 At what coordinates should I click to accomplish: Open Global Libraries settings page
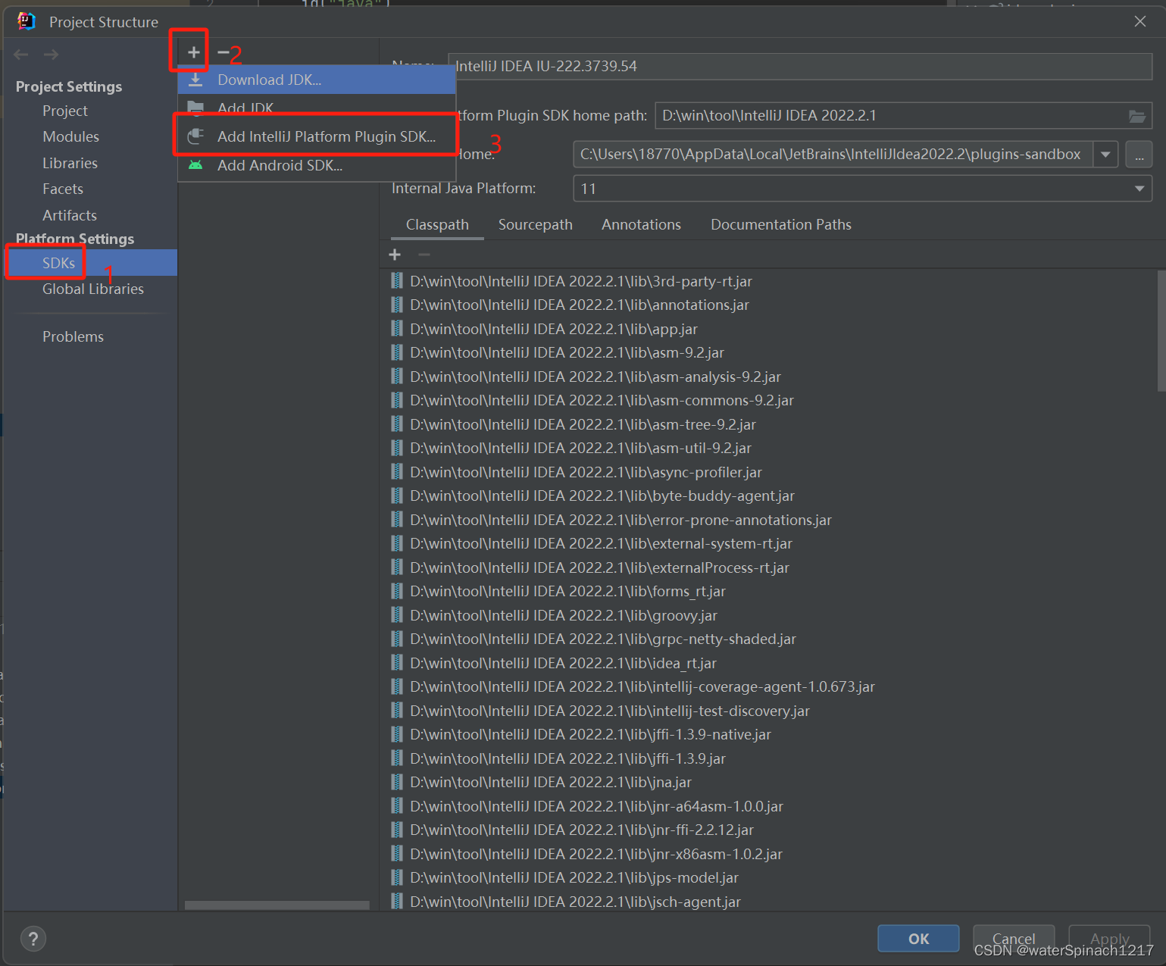point(93,289)
